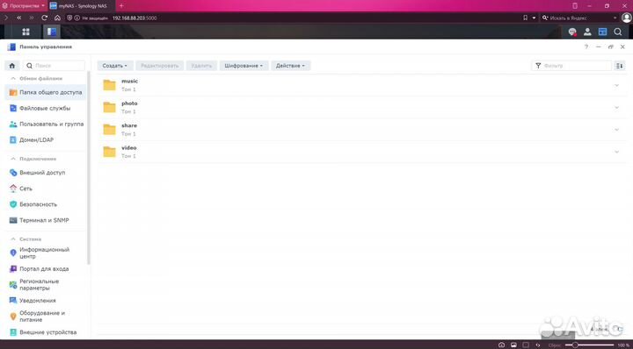Click the Удалить button
633x349 pixels.
point(201,66)
